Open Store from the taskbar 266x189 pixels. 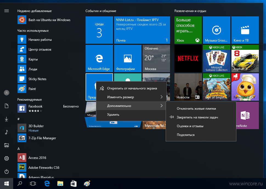point(73,184)
